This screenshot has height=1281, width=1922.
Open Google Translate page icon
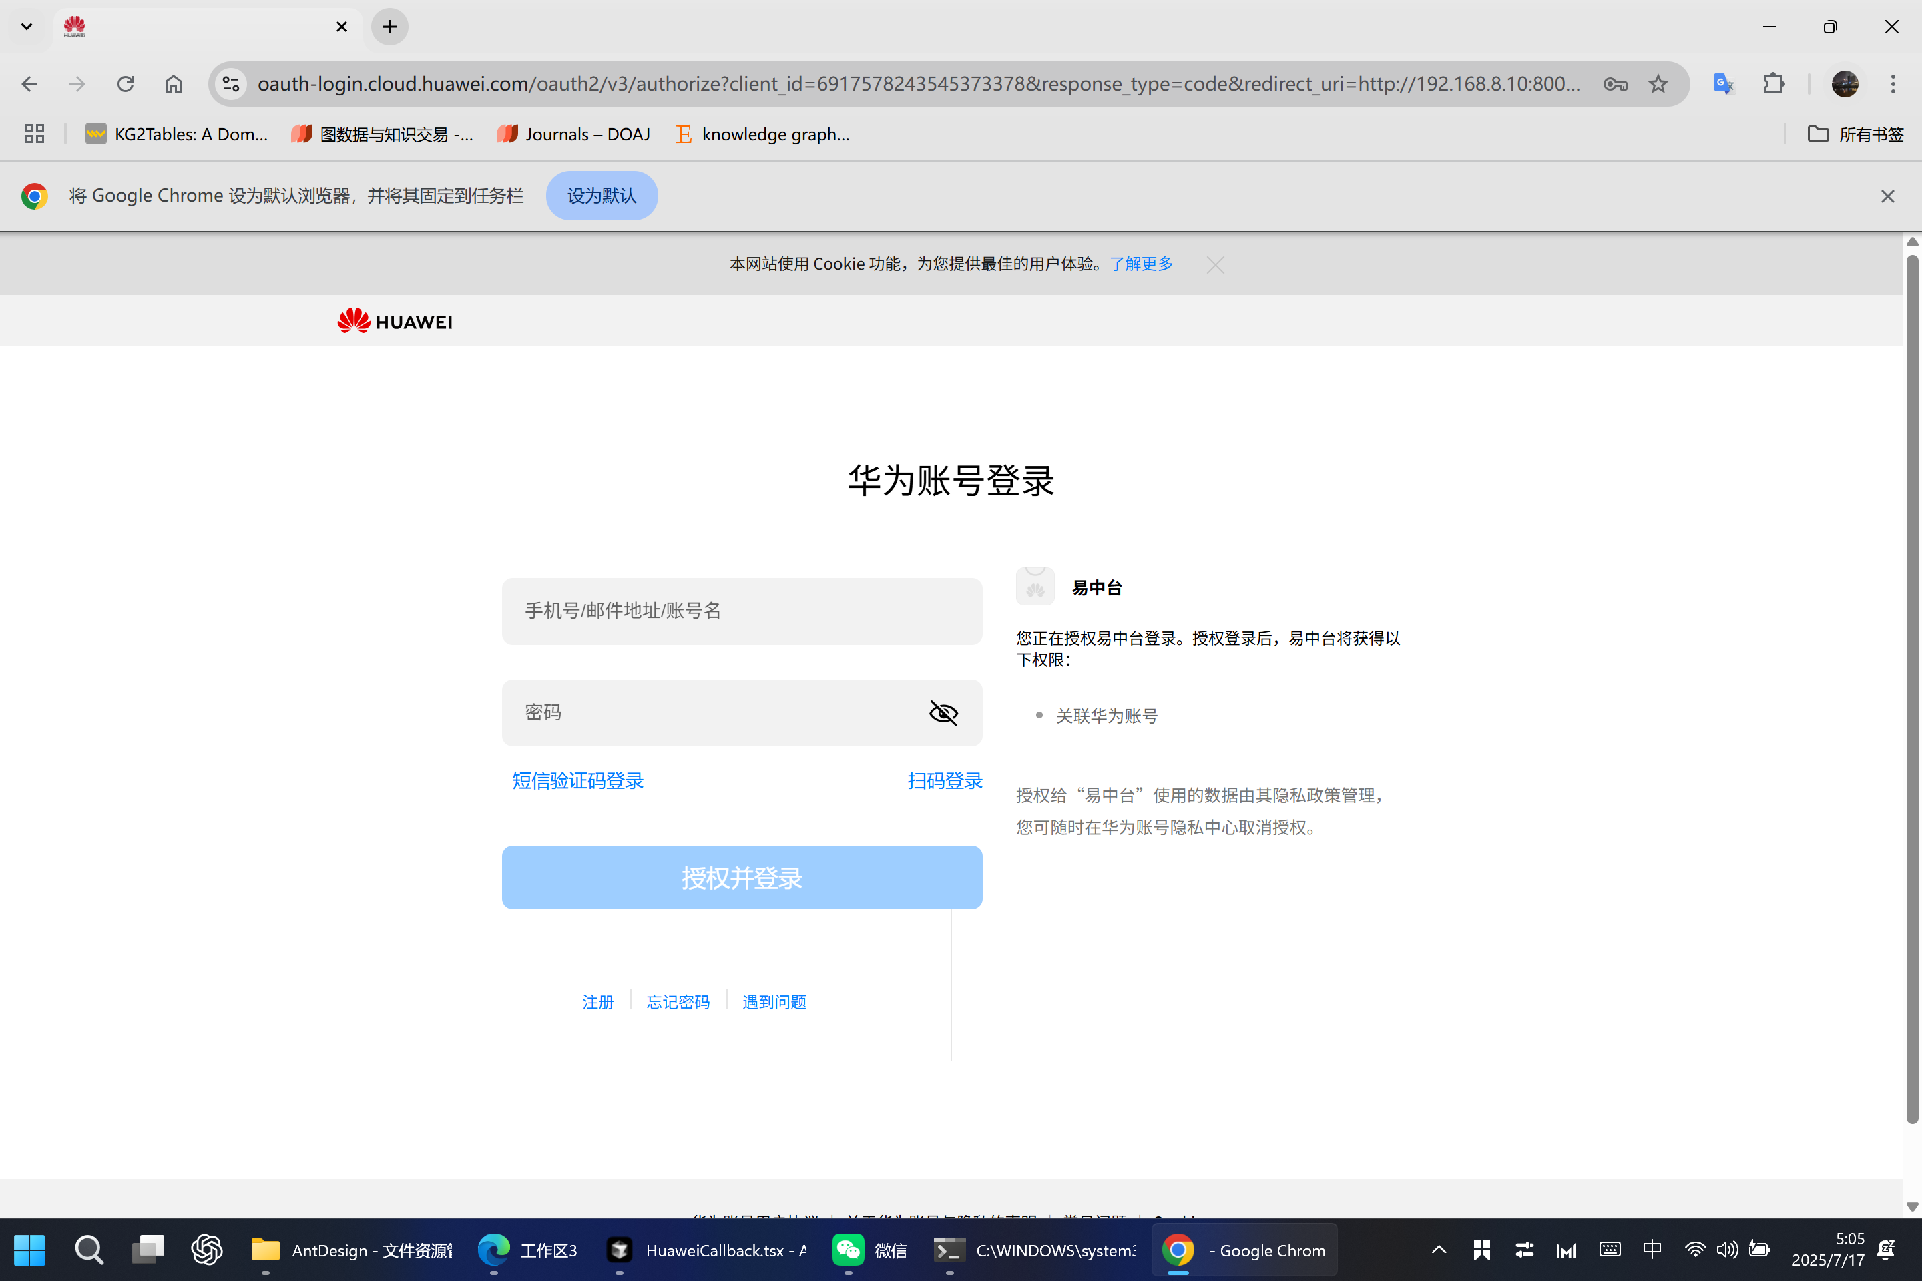(x=1724, y=83)
